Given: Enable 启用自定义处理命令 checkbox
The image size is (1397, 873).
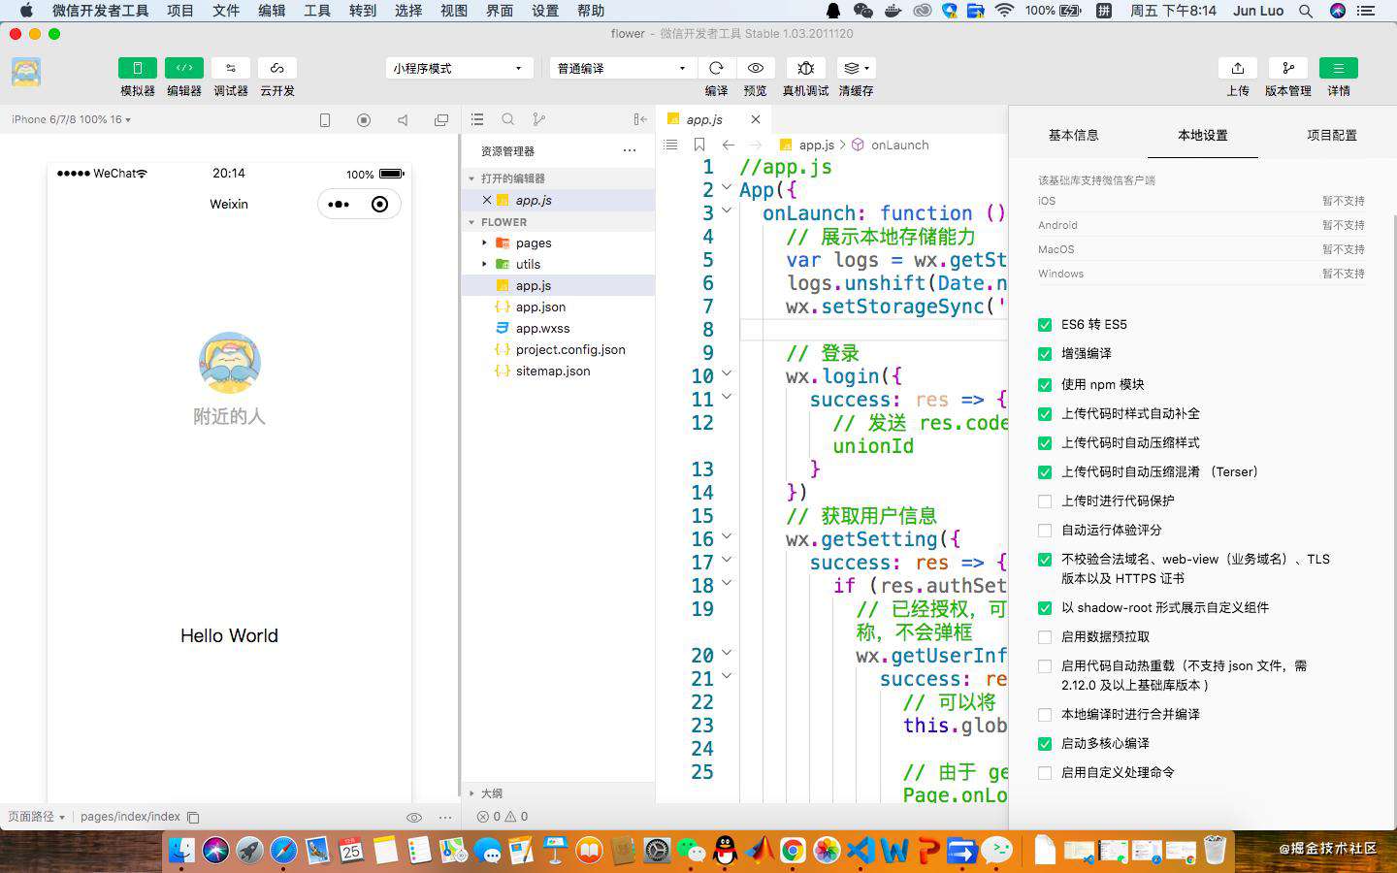Looking at the screenshot, I should pyautogui.click(x=1045, y=773).
